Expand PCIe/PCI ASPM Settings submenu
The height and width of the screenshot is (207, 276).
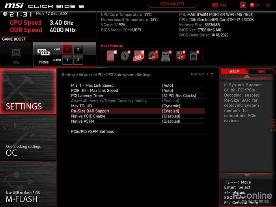coord(92,131)
